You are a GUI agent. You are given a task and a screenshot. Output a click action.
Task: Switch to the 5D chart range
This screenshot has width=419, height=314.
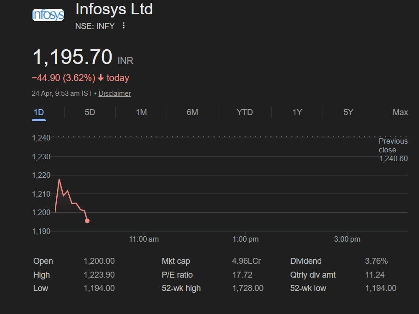(90, 112)
